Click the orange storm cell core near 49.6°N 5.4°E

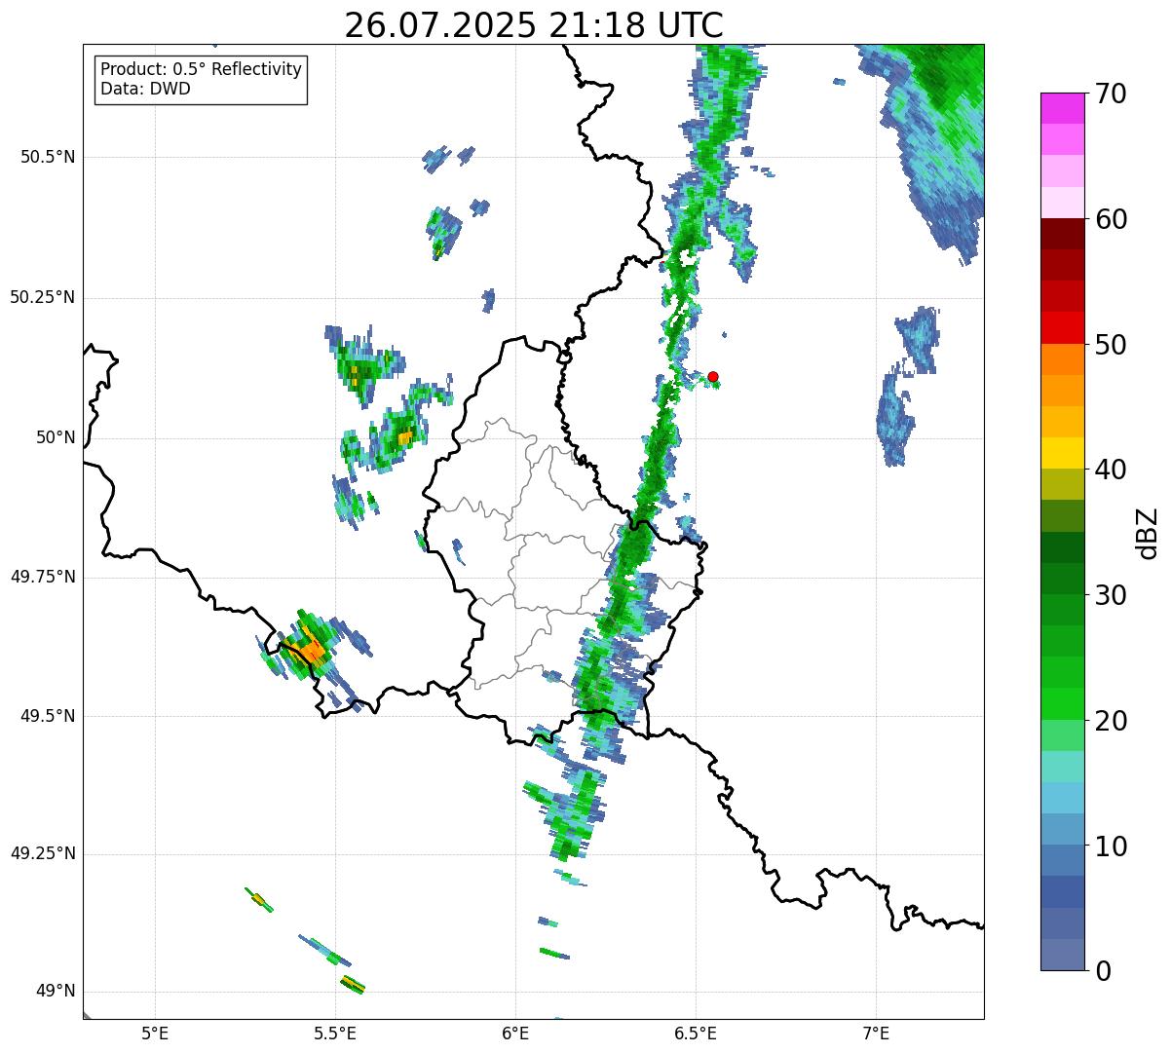click(x=312, y=651)
